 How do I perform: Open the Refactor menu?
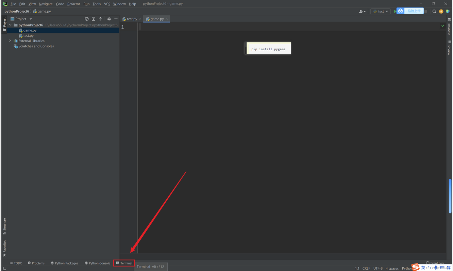click(x=73, y=4)
